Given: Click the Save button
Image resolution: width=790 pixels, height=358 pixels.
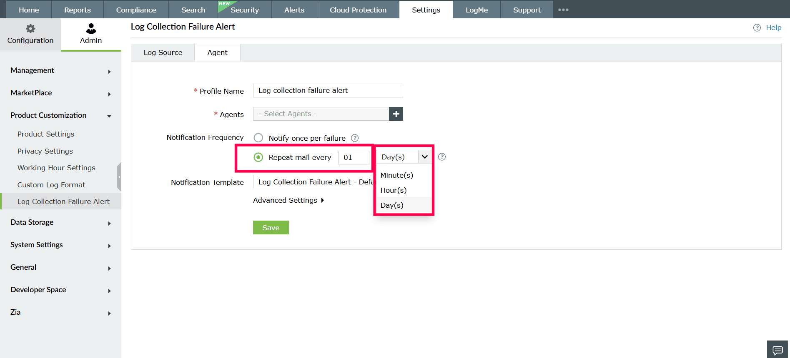Looking at the screenshot, I should coord(271,228).
